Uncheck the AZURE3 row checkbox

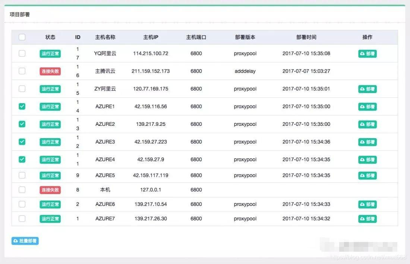point(22,142)
